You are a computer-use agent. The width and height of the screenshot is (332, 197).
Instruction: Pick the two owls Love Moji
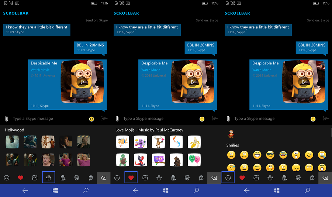pos(158,160)
